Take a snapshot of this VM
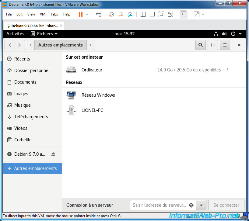 [111, 14]
